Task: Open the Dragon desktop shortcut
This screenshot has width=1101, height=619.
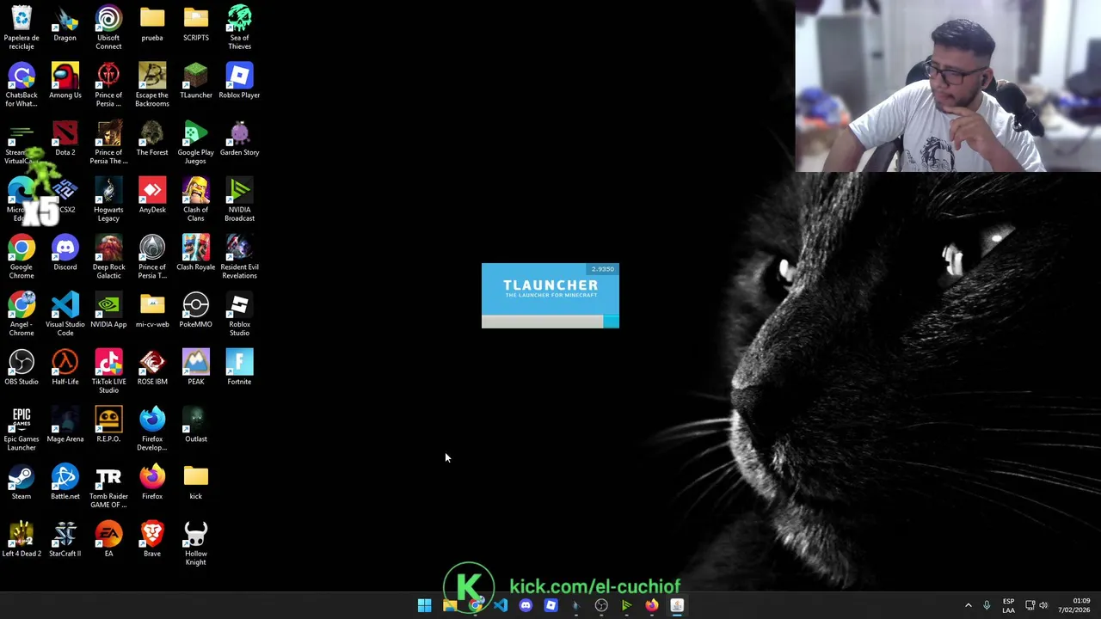Action: pos(65,24)
